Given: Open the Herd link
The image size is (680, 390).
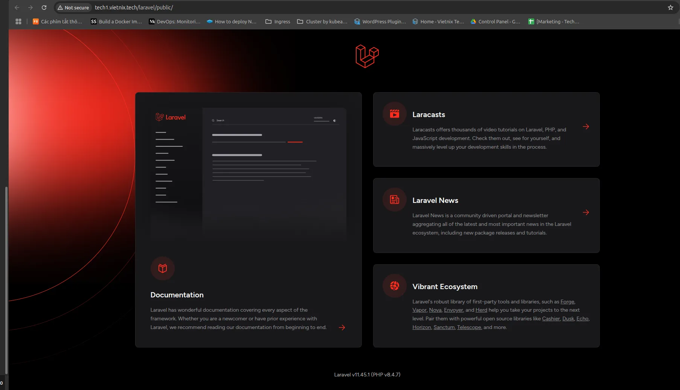Looking at the screenshot, I should pyautogui.click(x=481, y=310).
